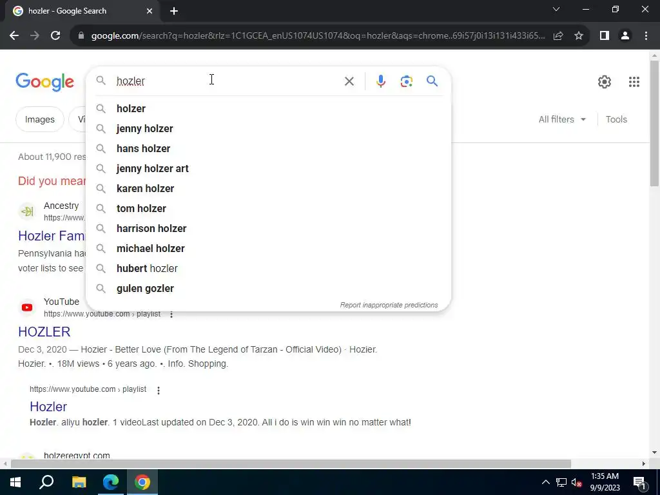Open the Hozler Family Ancestry result
The width and height of the screenshot is (660, 495).
point(52,236)
